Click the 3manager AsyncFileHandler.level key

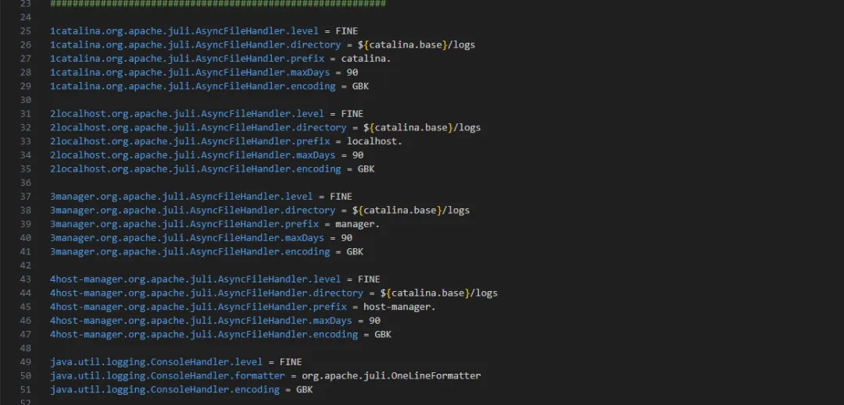181,197
